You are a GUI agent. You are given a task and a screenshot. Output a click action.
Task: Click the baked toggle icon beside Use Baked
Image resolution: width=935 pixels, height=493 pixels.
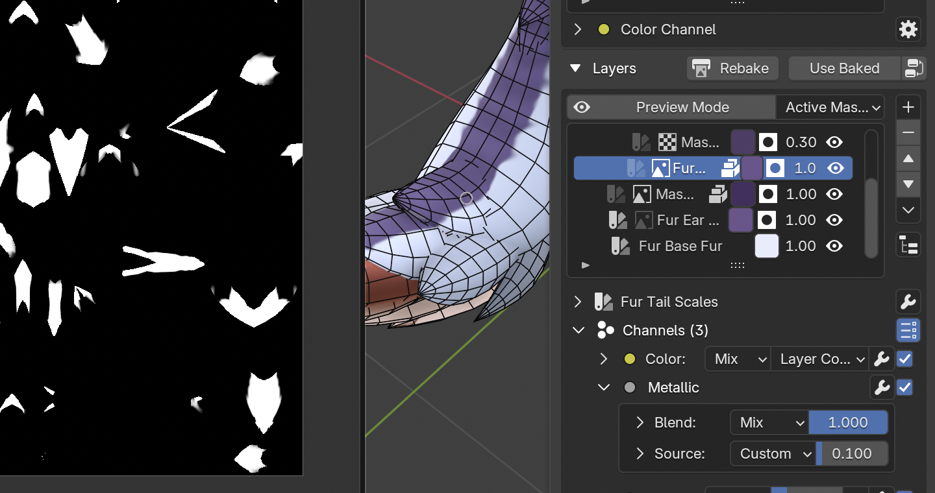(914, 68)
